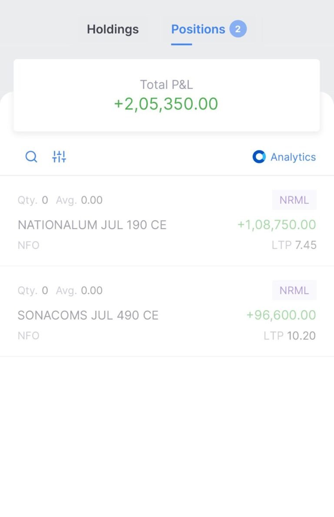This screenshot has height=517, width=334.
Task: Tap the NFO label under SONACOMS
Action: (28, 335)
